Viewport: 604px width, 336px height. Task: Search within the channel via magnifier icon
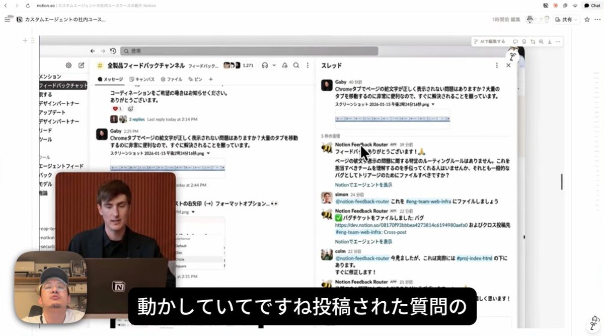tap(296, 65)
